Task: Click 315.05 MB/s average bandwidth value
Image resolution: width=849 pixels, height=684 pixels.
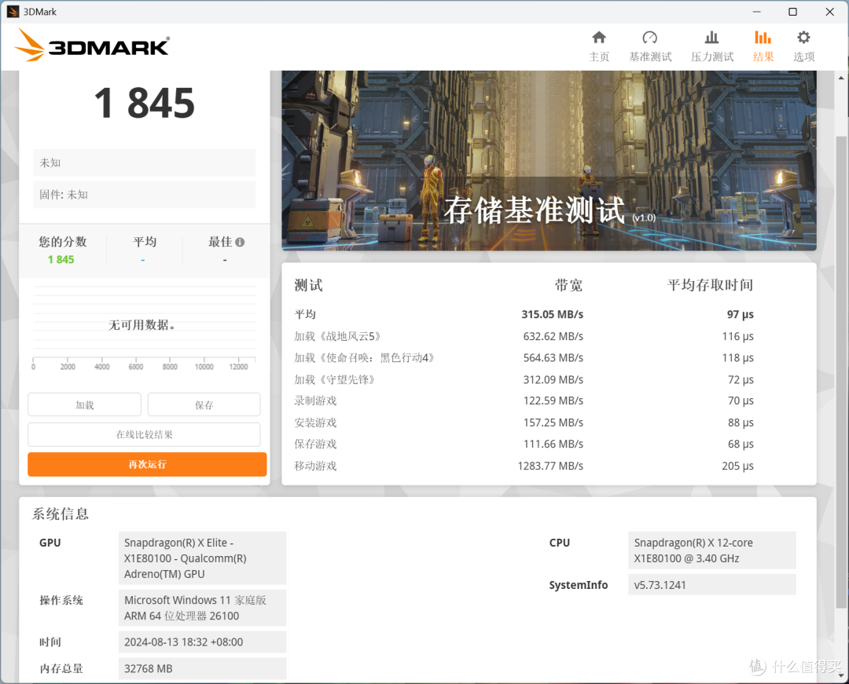Action: tap(553, 315)
